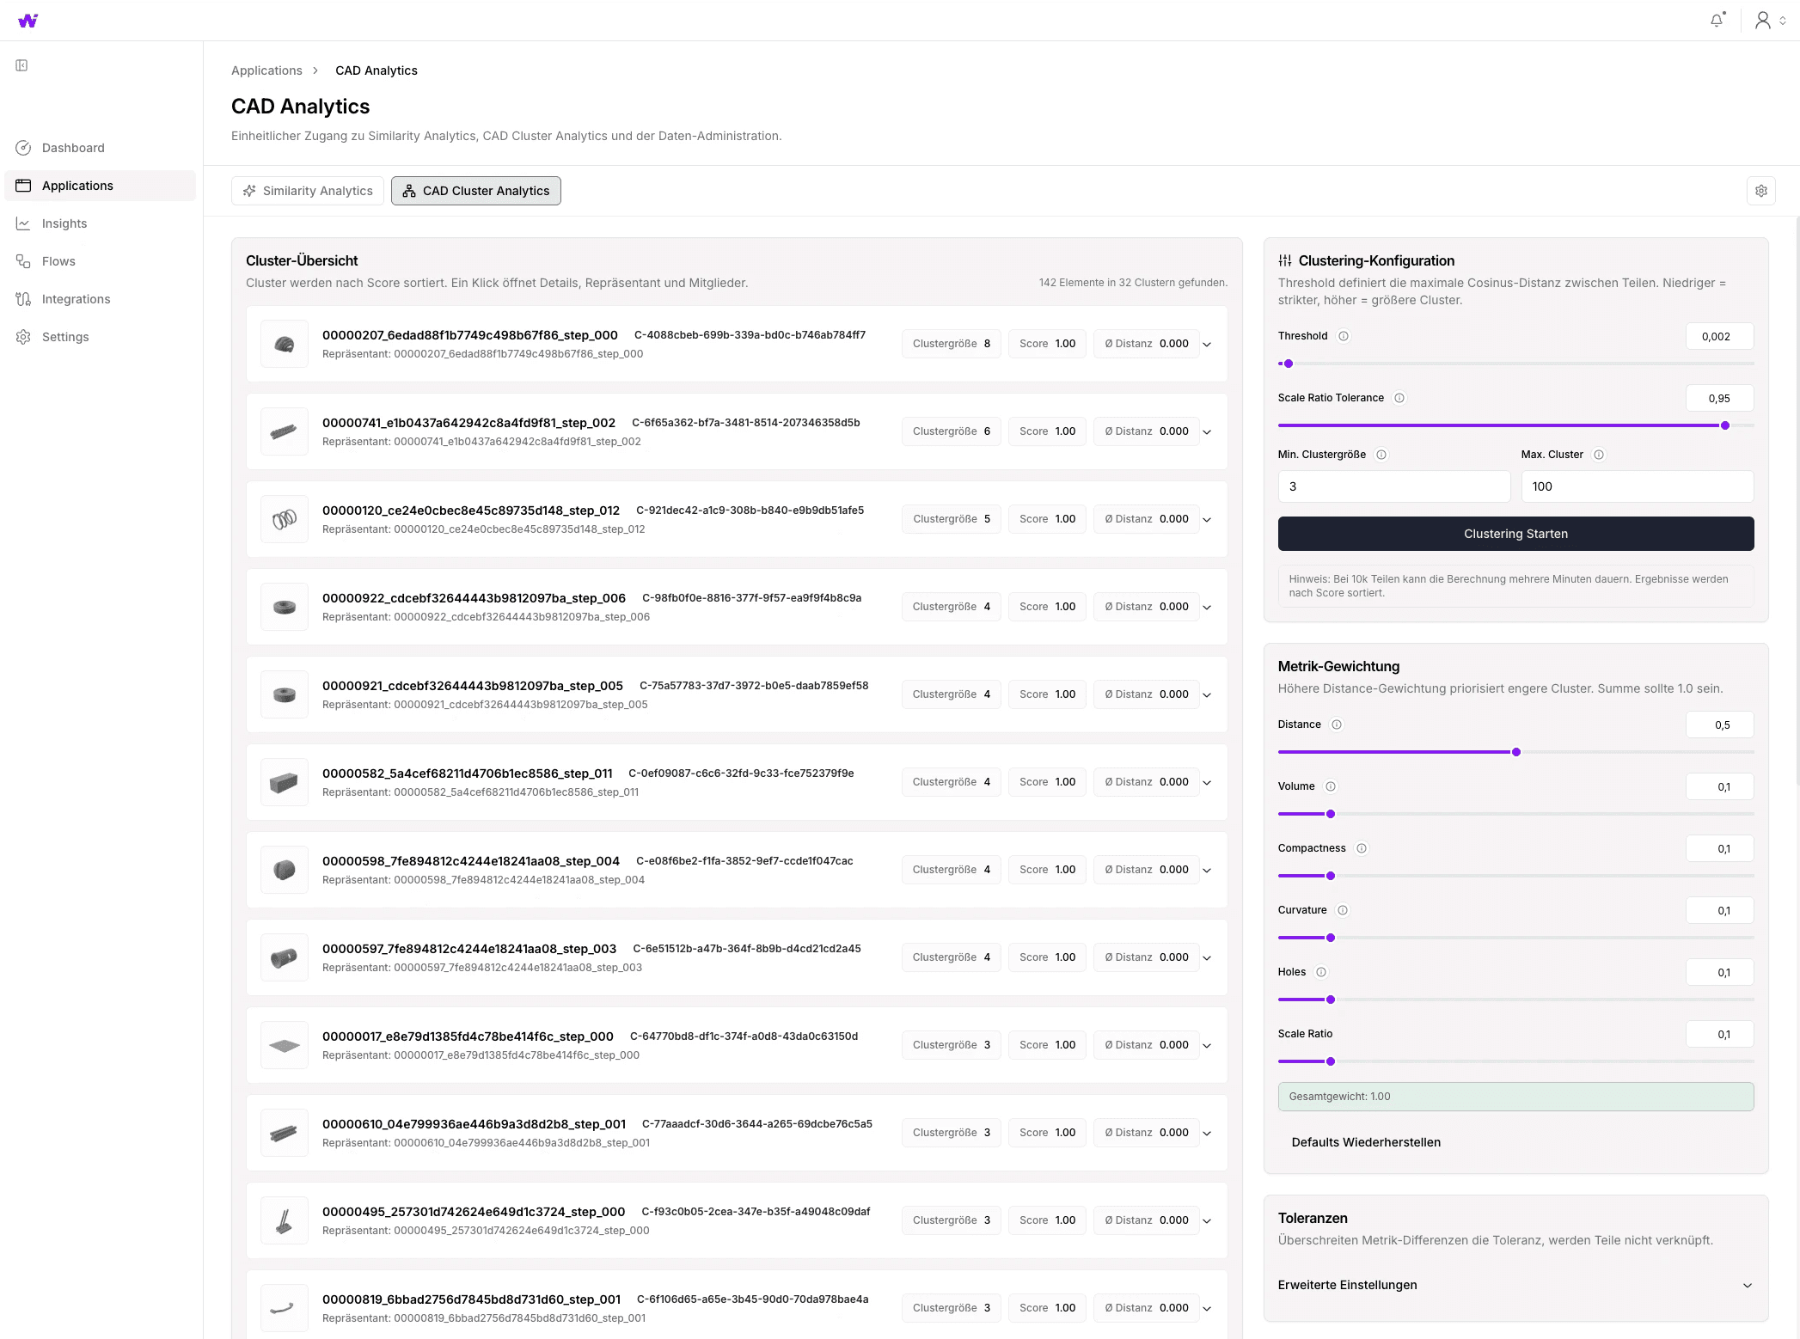Click the notification bell

click(x=1717, y=20)
